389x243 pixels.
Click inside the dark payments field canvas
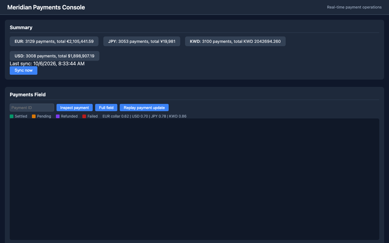click(194, 179)
